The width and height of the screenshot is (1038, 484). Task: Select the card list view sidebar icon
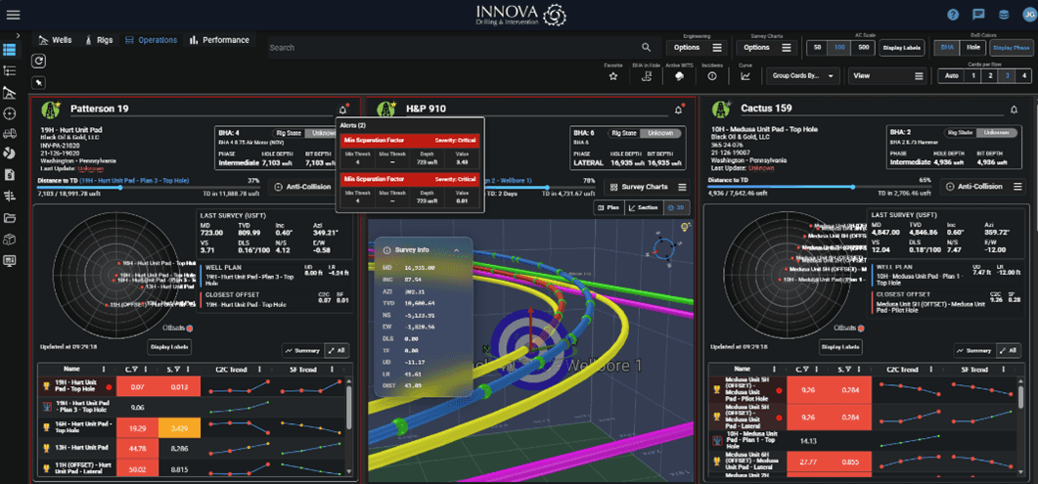tap(9, 49)
